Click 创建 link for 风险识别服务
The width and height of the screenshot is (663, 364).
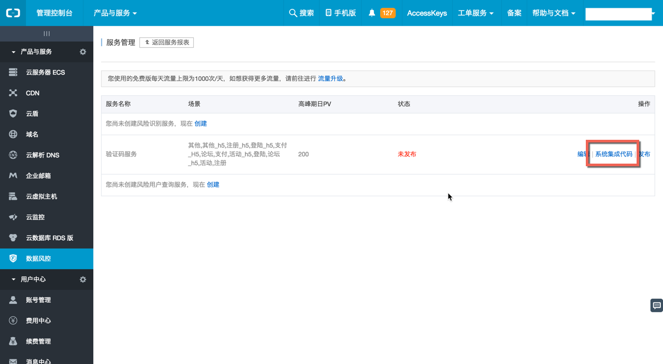click(x=200, y=124)
